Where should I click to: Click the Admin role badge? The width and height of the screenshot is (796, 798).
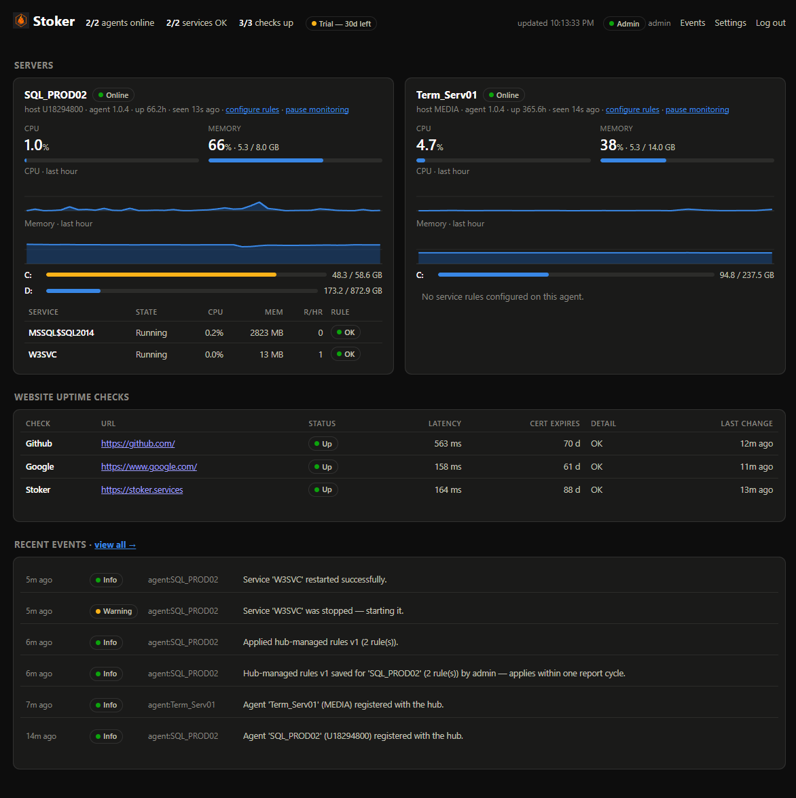pyautogui.click(x=623, y=23)
